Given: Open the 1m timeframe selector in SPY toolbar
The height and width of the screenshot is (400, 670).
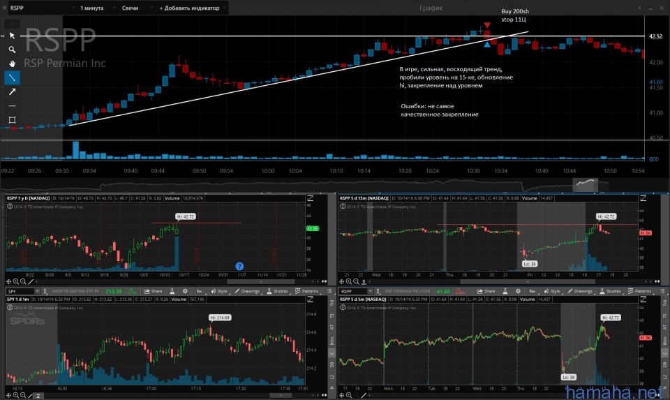Looking at the screenshot, I should 199,291.
